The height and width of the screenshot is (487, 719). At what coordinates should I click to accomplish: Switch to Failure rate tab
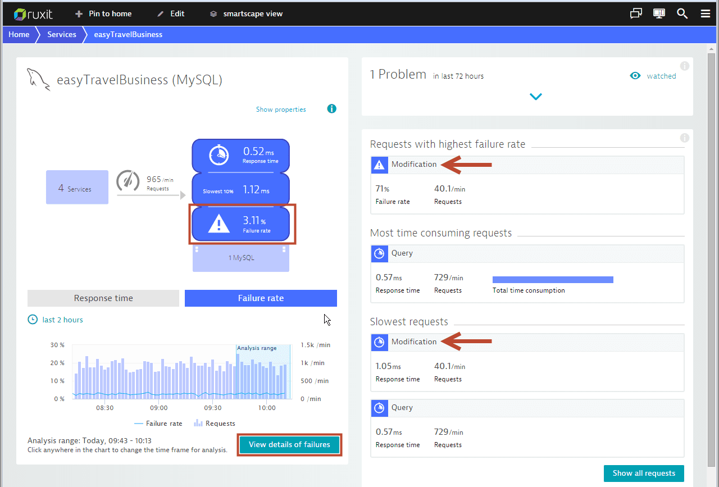[x=261, y=298]
